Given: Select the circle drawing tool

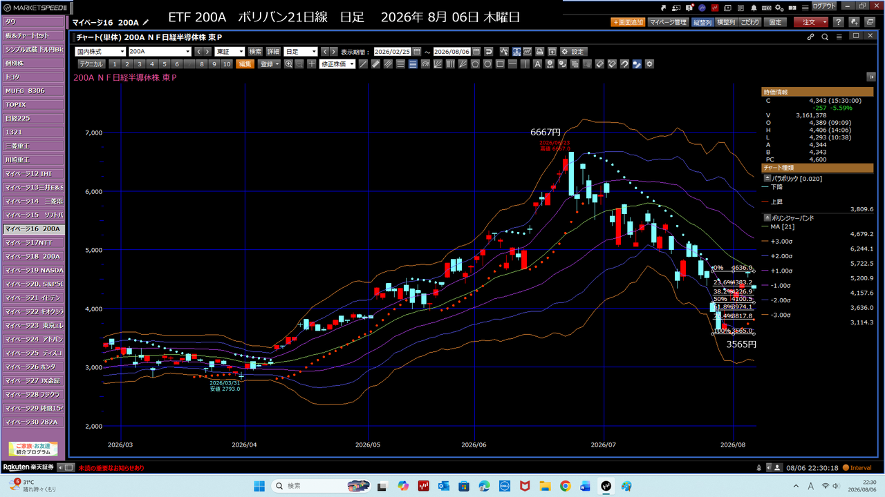Looking at the screenshot, I should [487, 64].
